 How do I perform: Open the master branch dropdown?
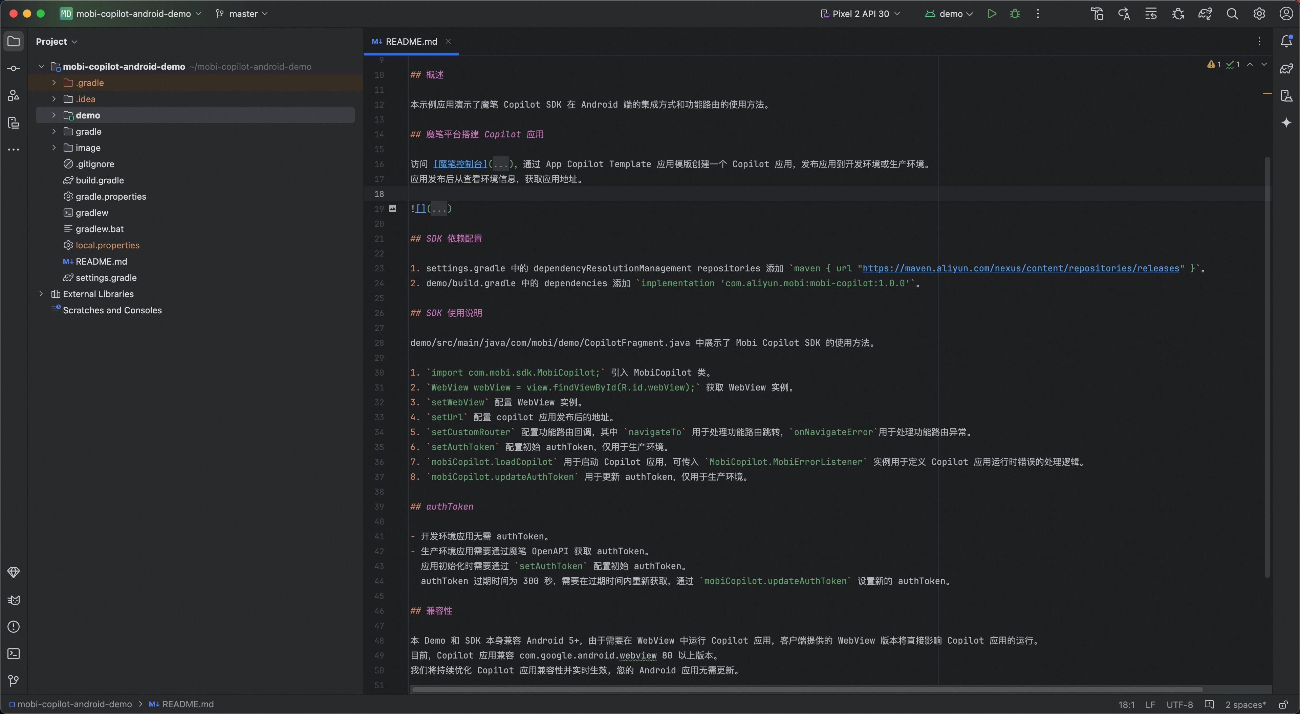click(x=241, y=14)
